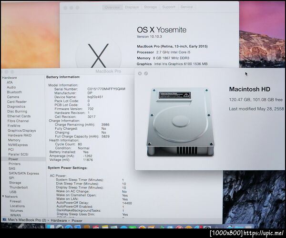
Task: Select SAS in the sidebar
Action: (x=12, y=168)
